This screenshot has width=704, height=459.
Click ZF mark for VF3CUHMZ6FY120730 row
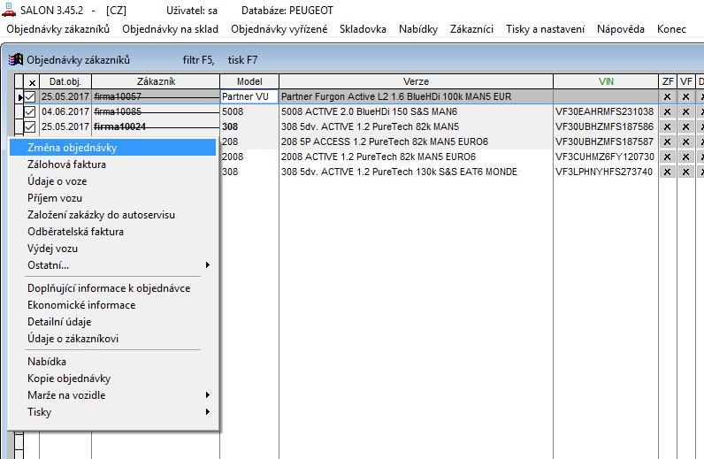pyautogui.click(x=667, y=157)
